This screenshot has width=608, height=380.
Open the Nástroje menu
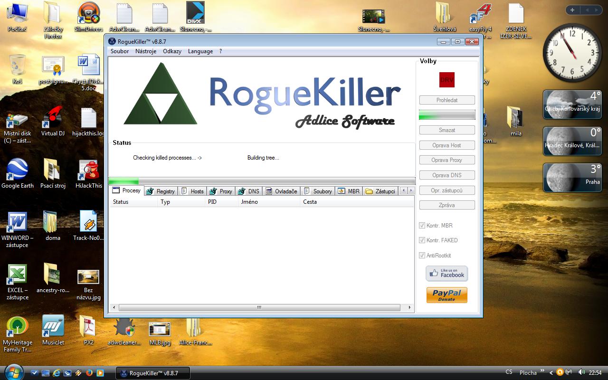pos(146,51)
